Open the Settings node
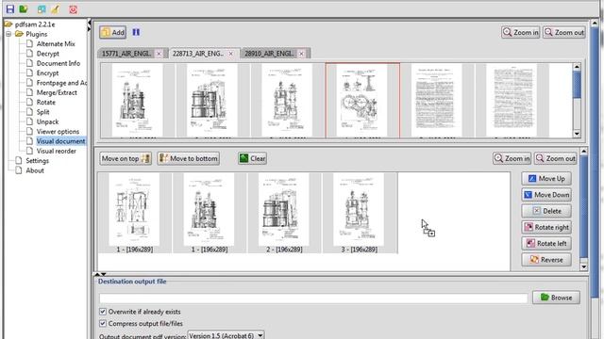This screenshot has width=604, height=339. tap(37, 161)
